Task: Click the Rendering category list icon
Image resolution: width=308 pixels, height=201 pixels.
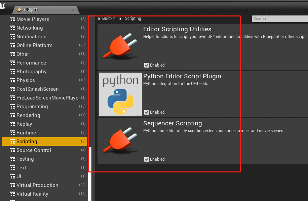Action: pos(12,115)
